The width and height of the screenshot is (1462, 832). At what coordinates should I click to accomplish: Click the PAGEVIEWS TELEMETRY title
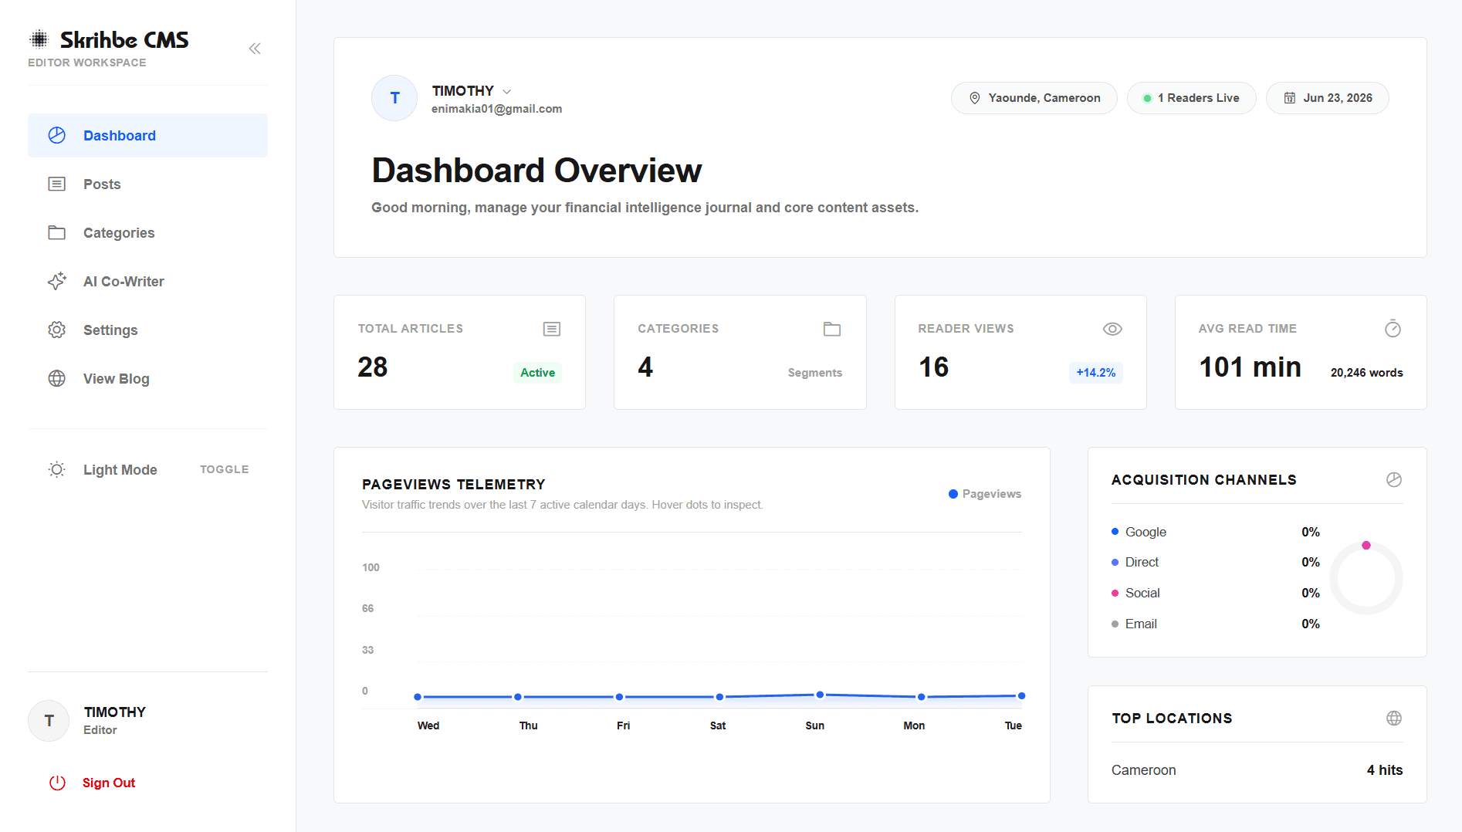(454, 485)
